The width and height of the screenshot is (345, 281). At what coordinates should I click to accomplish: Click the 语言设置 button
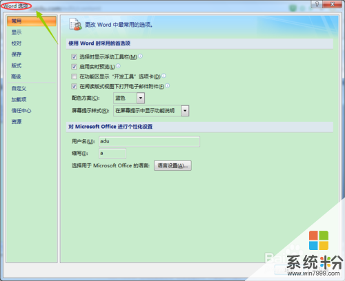pyautogui.click(x=172, y=165)
